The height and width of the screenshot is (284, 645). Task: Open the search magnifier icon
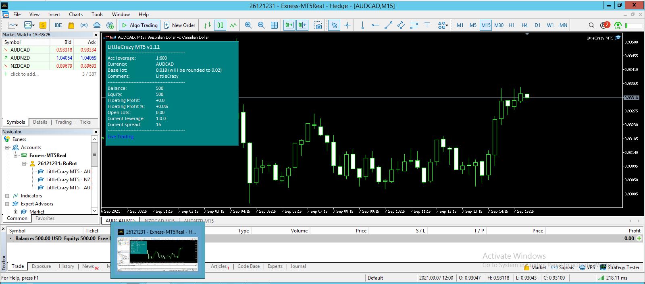[591, 25]
